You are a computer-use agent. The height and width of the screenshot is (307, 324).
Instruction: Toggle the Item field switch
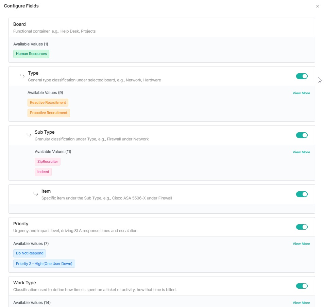[x=302, y=194]
